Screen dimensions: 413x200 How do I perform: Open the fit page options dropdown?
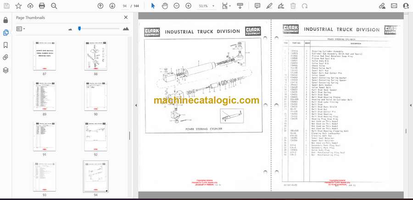point(226,6)
